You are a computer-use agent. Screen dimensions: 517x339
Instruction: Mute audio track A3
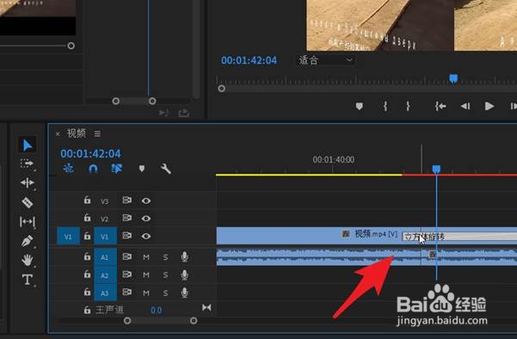pyautogui.click(x=146, y=293)
